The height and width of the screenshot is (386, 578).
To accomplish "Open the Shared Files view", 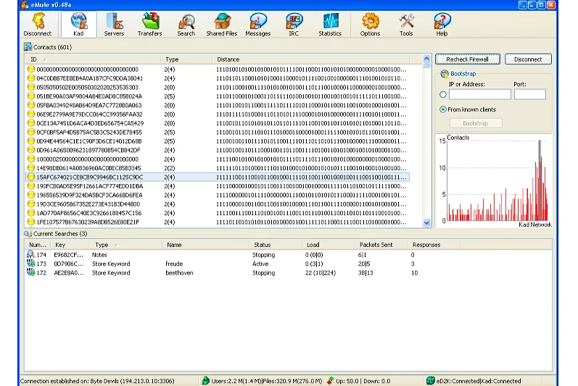I will 221,24.
